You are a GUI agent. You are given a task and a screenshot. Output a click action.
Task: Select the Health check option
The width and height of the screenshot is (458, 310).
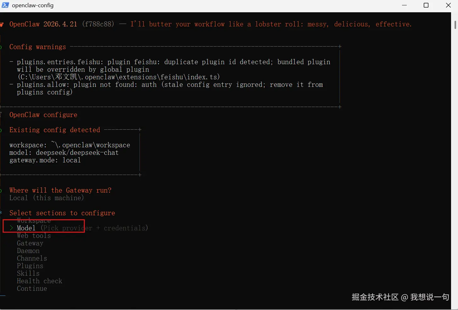(39, 281)
